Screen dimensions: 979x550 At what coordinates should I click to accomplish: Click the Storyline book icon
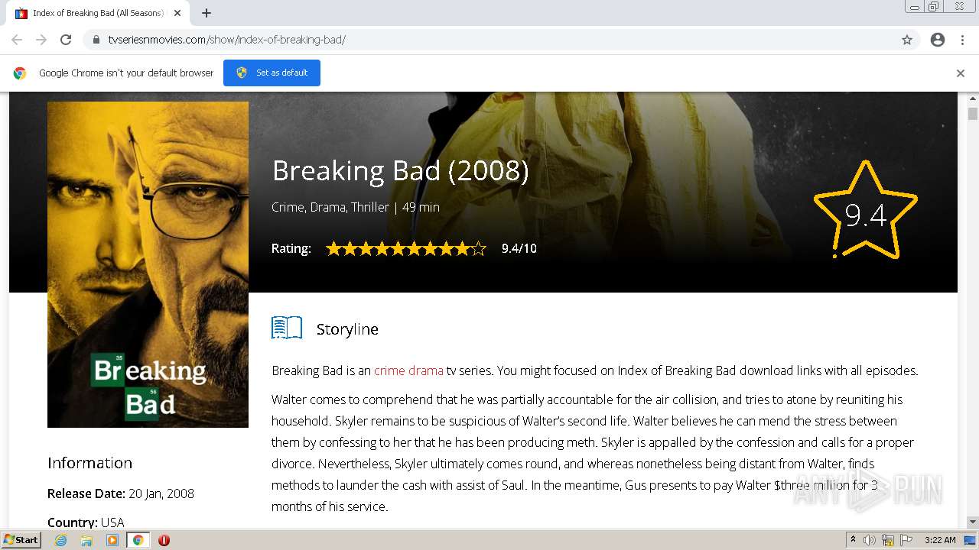(287, 328)
